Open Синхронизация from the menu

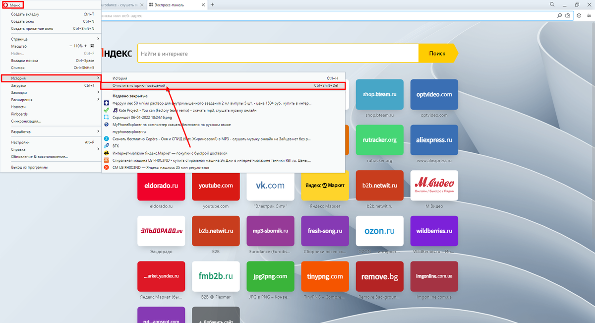(x=51, y=121)
